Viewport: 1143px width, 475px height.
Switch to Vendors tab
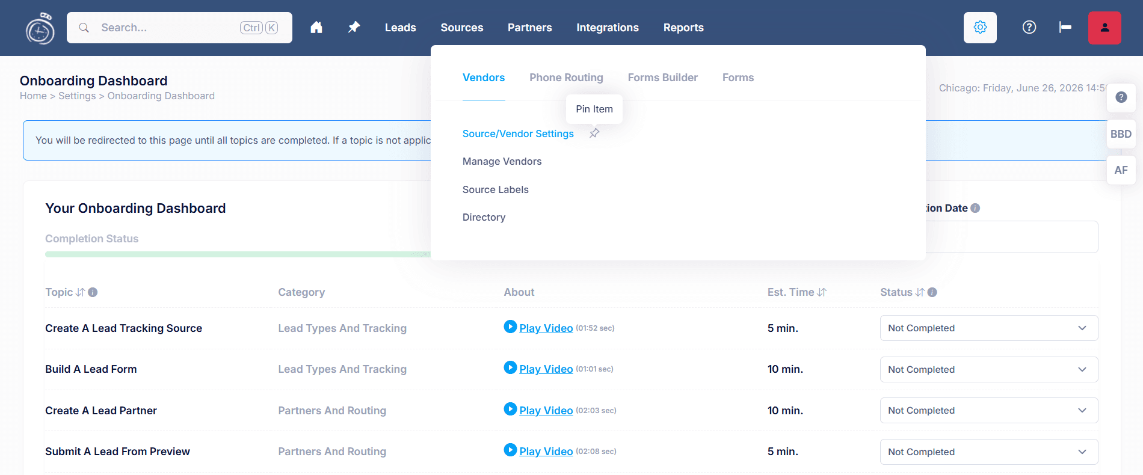coord(484,78)
